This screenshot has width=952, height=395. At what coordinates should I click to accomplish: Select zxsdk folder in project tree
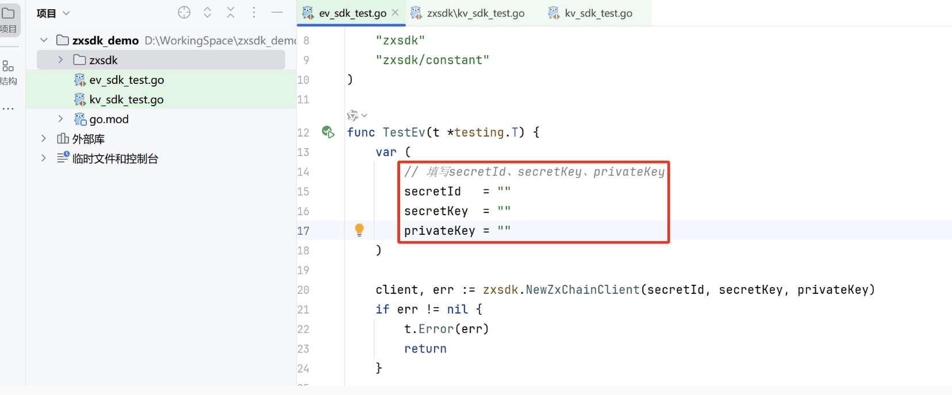pos(161,60)
